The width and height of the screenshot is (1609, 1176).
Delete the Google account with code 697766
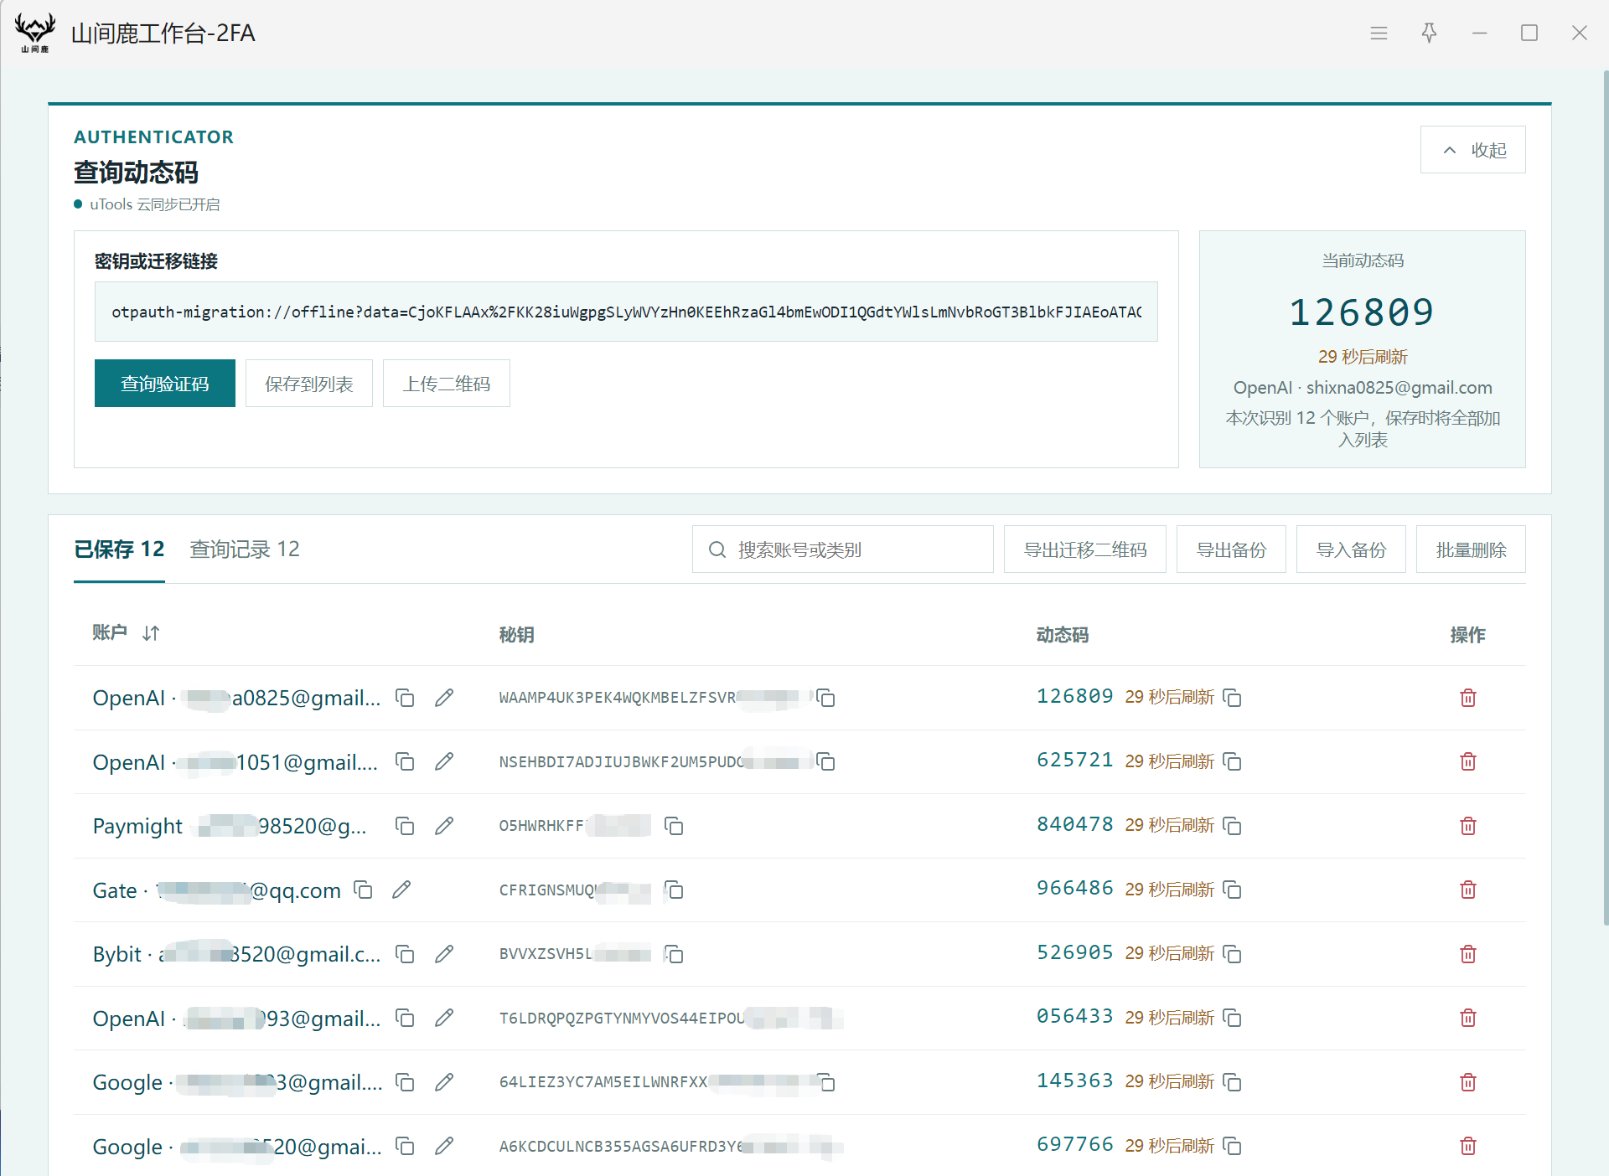(1467, 1146)
